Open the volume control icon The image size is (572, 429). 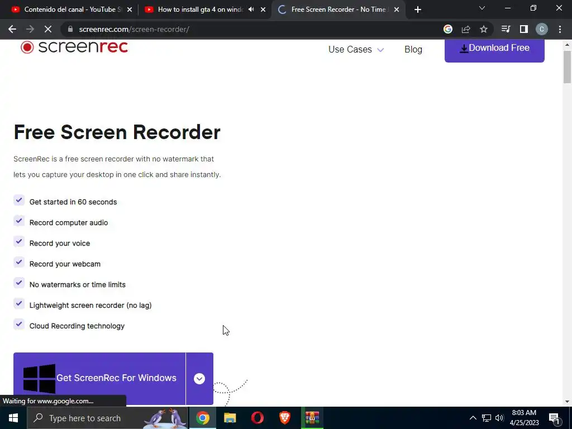499,418
